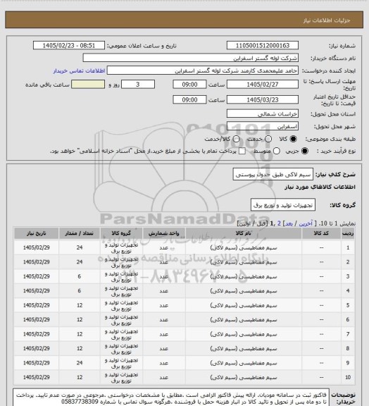Viewport: 369px width, 406px height.
Task: Click item name in row 4
Action: [x=244, y=291]
